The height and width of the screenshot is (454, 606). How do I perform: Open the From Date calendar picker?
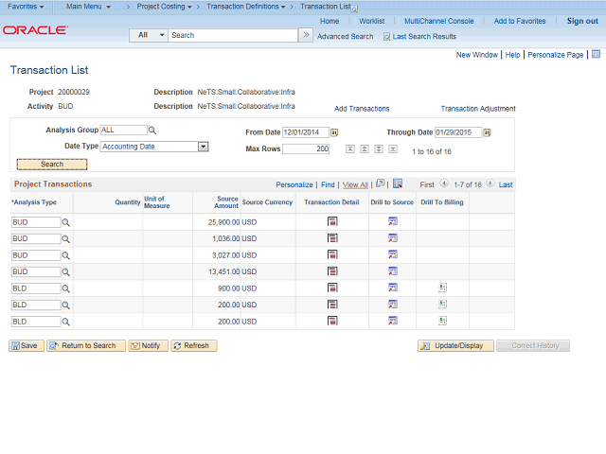(x=334, y=132)
